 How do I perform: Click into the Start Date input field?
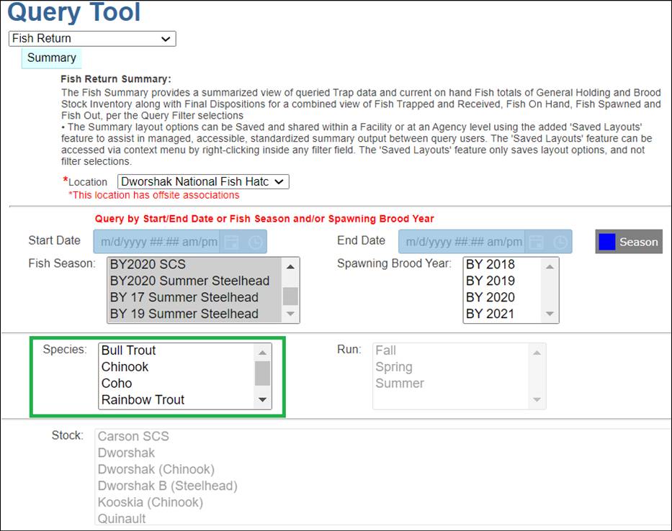158,242
